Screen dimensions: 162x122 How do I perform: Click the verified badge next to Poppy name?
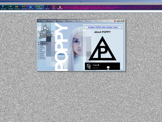pos(98,65)
